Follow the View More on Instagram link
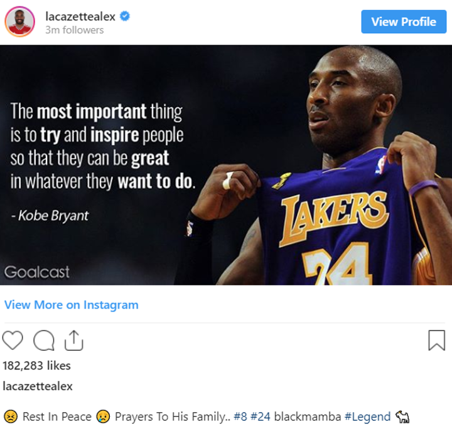452x429 pixels. [71, 305]
